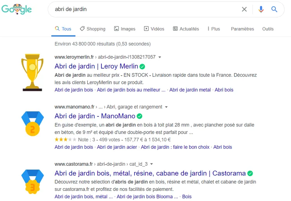The width and height of the screenshot is (291, 201).
Task: Expand the Plus menu
Action: pos(214,29)
